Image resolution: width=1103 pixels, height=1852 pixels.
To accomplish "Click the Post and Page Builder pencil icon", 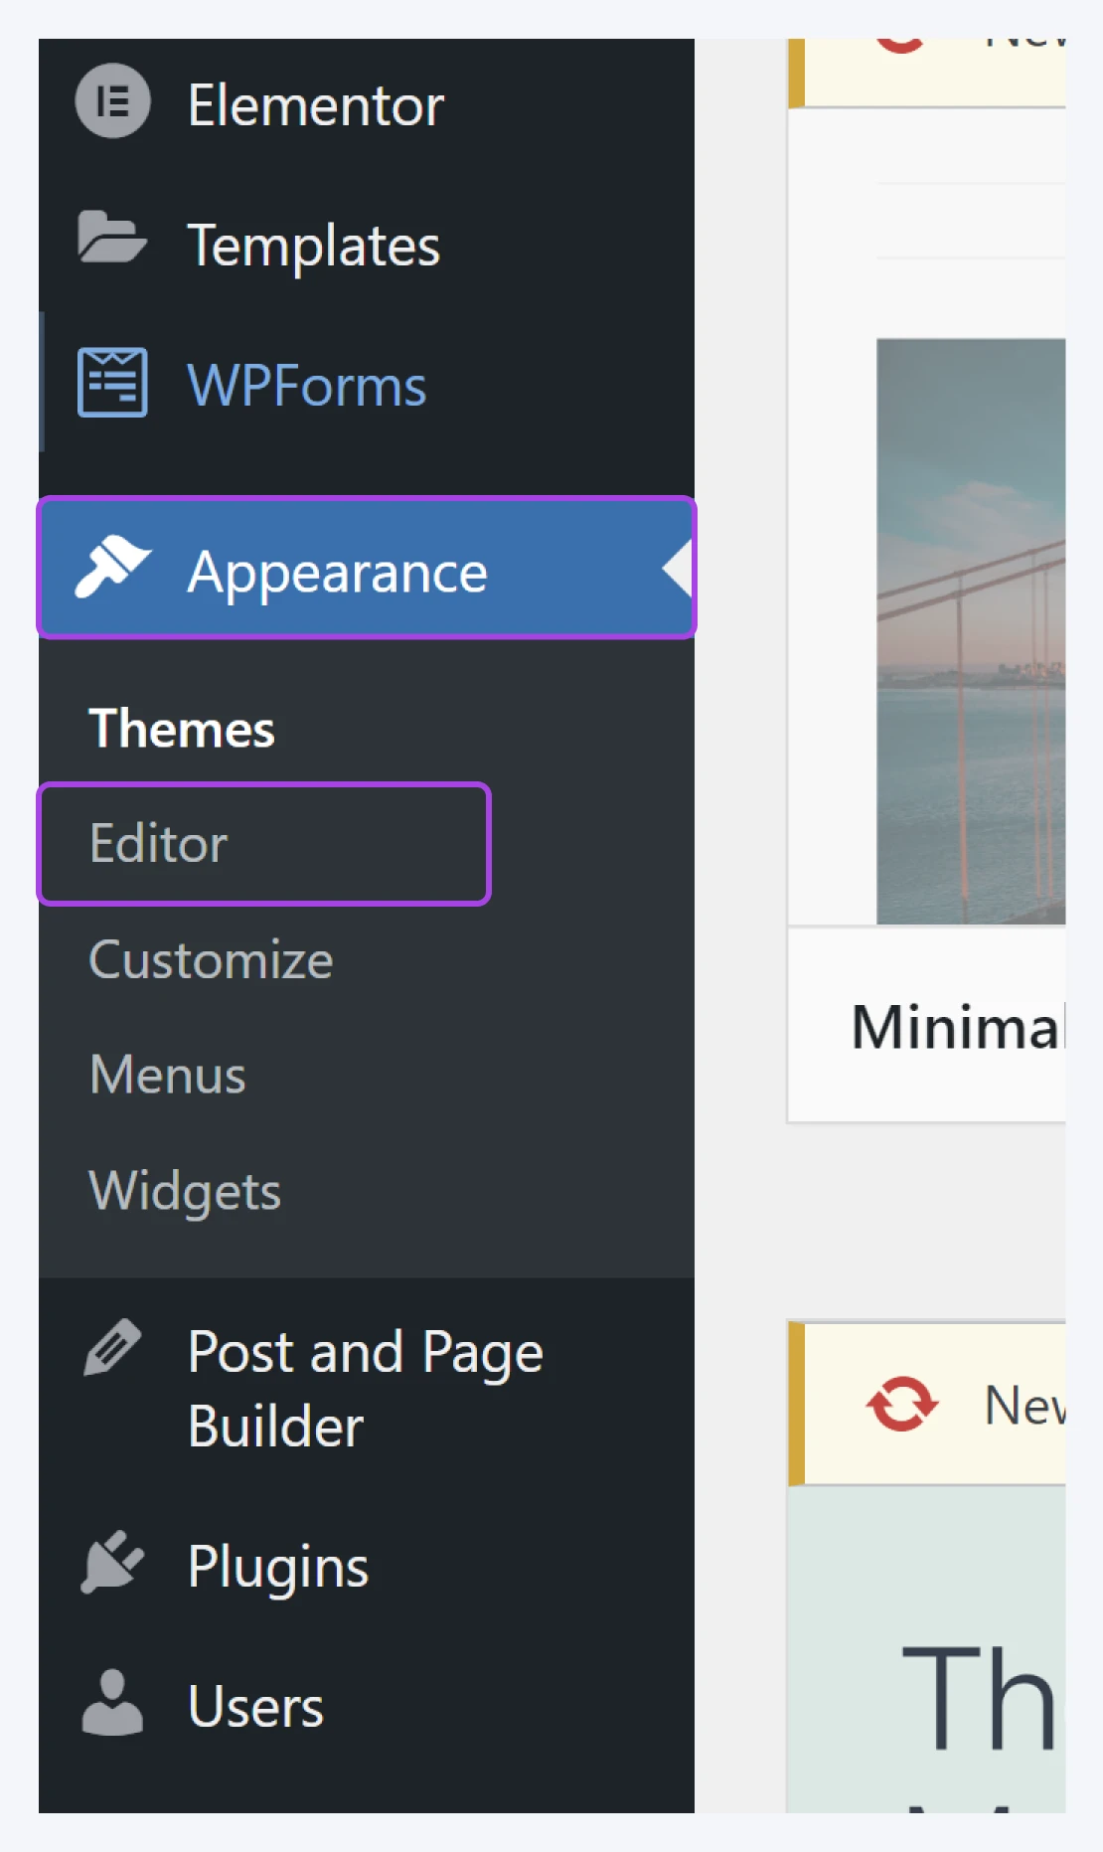I will (112, 1348).
